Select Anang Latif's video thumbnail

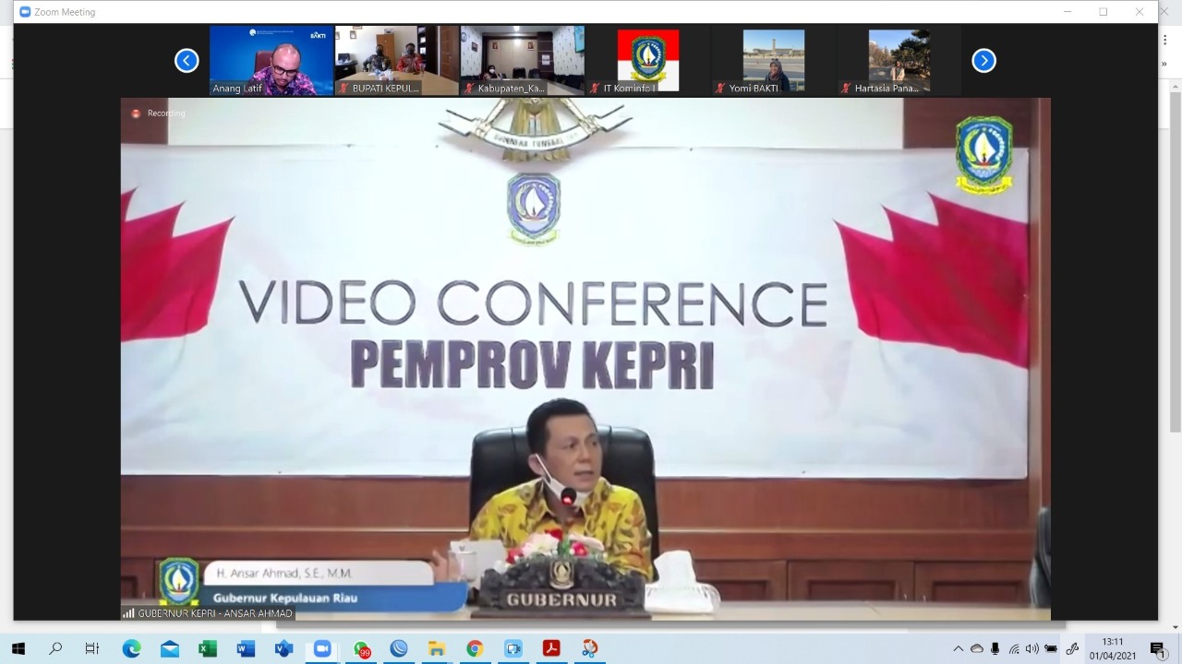click(271, 60)
